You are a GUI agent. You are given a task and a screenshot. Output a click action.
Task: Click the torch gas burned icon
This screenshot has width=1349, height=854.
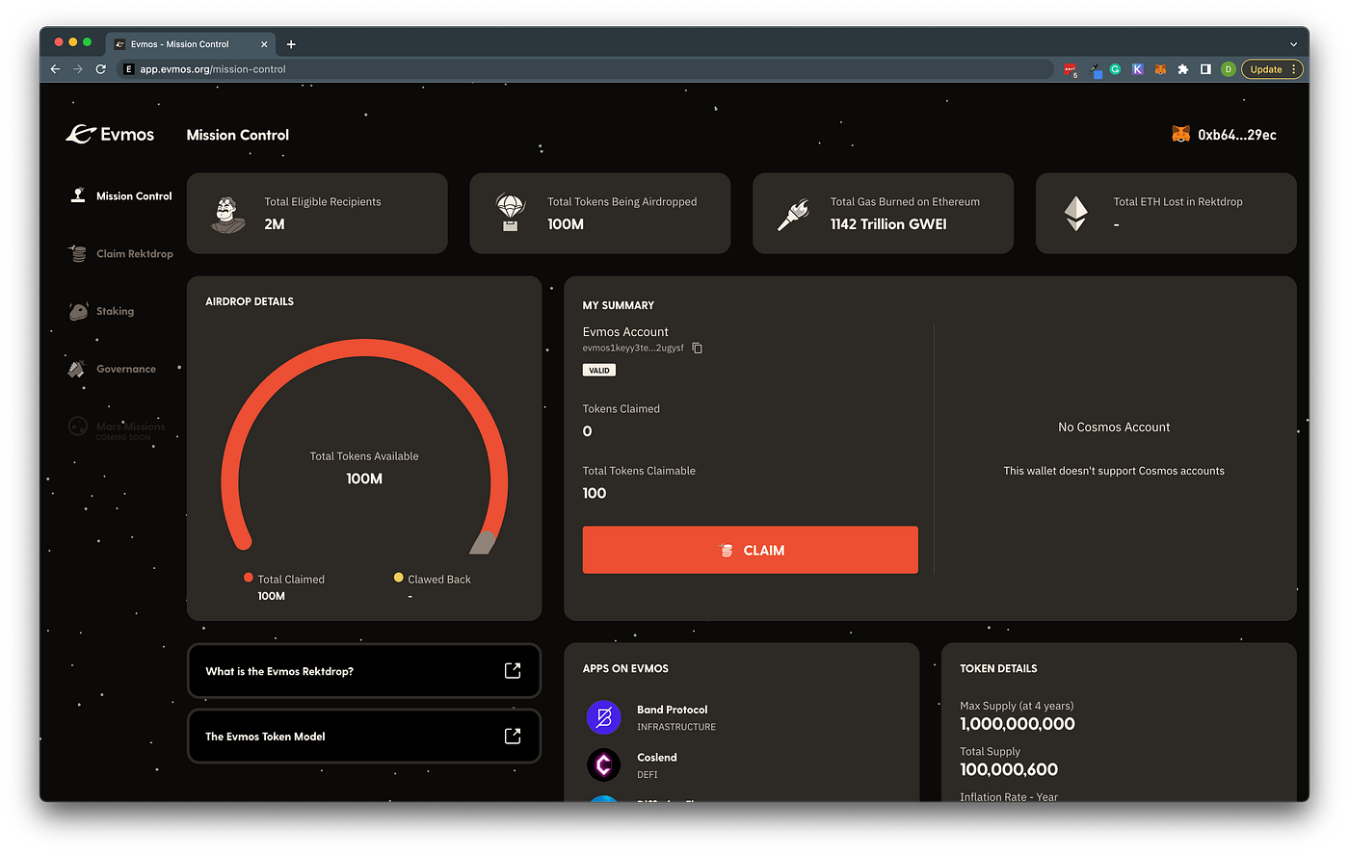pyautogui.click(x=793, y=214)
